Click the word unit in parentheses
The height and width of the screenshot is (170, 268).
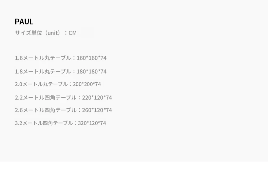coord(53,33)
